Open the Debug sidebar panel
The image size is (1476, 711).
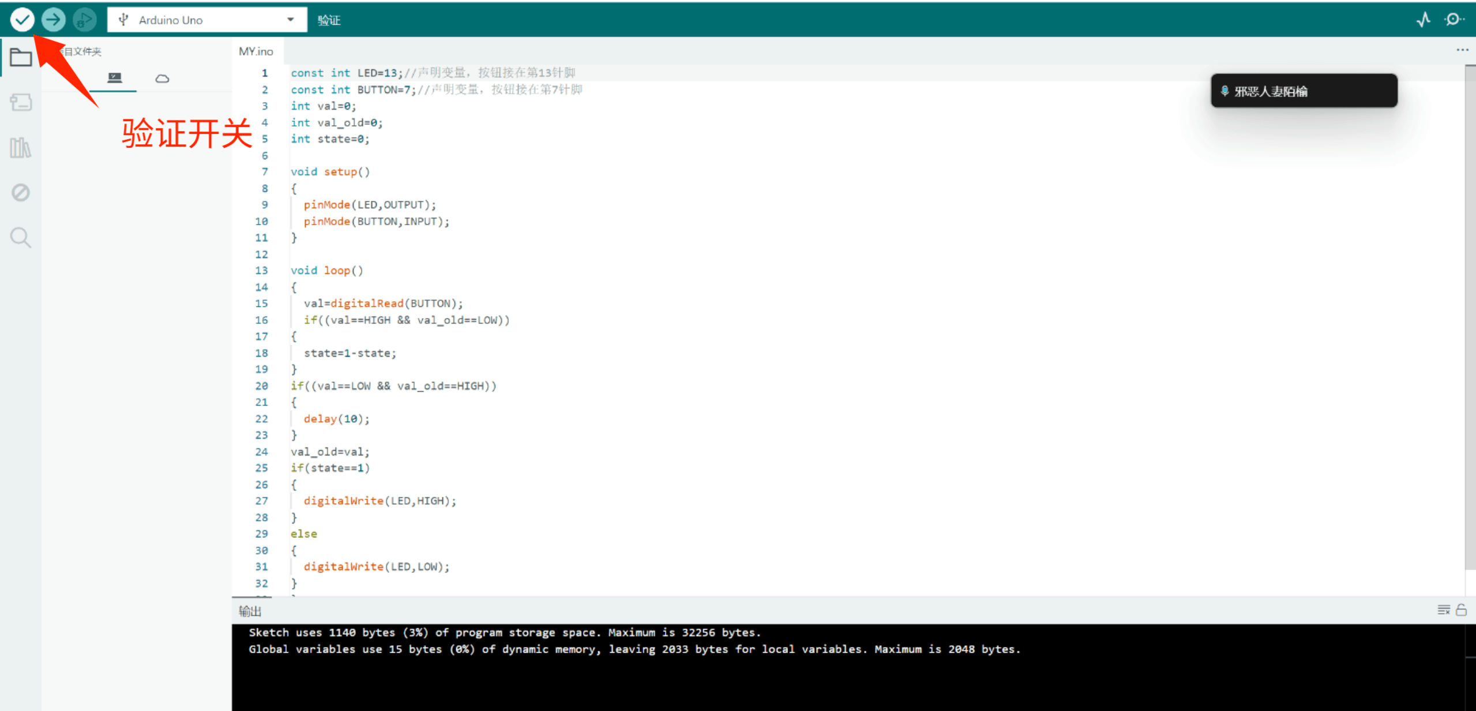click(x=21, y=192)
